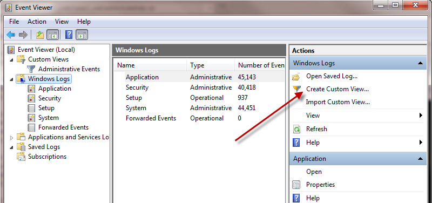Collapse the Windows Logs actions section
The width and height of the screenshot is (432, 203).
point(420,63)
